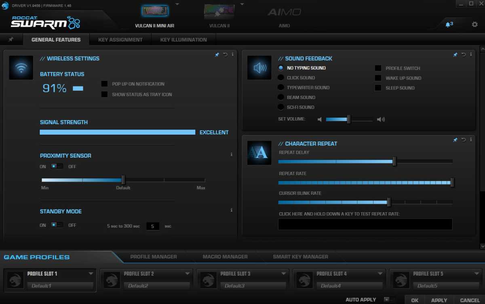Click the pin tab icon
Screen dimensions: 485x304
(11, 40)
